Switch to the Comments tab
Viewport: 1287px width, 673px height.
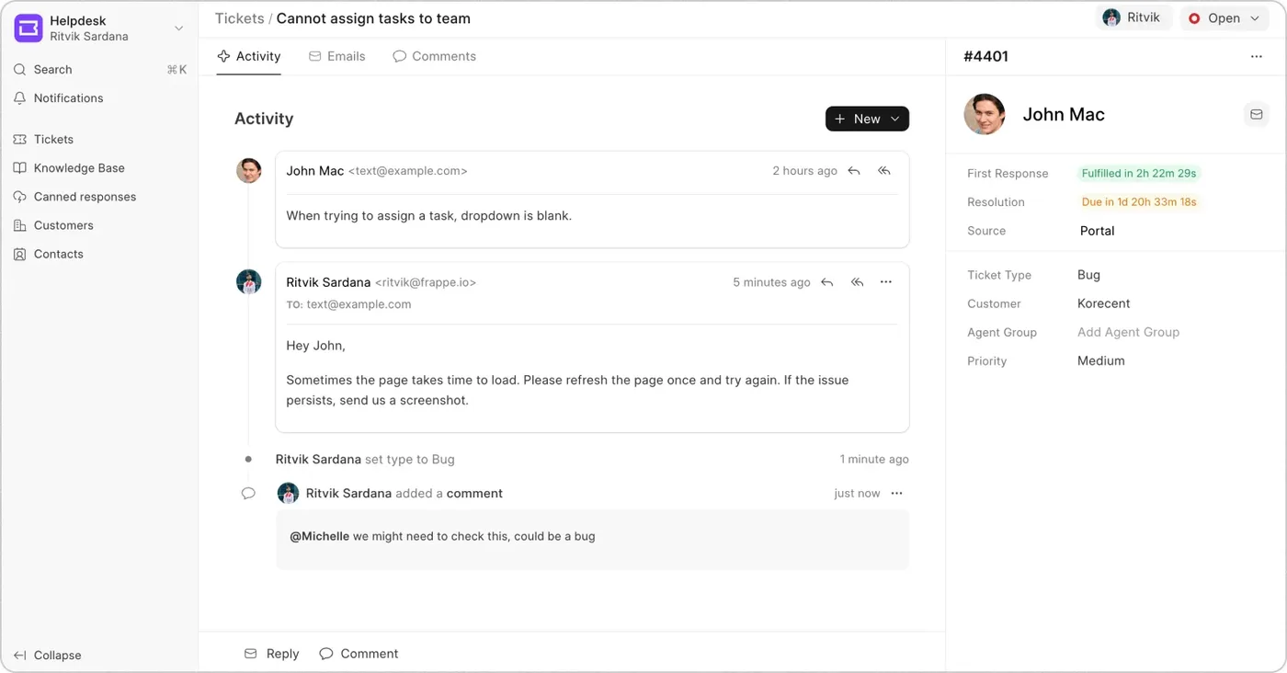point(435,56)
